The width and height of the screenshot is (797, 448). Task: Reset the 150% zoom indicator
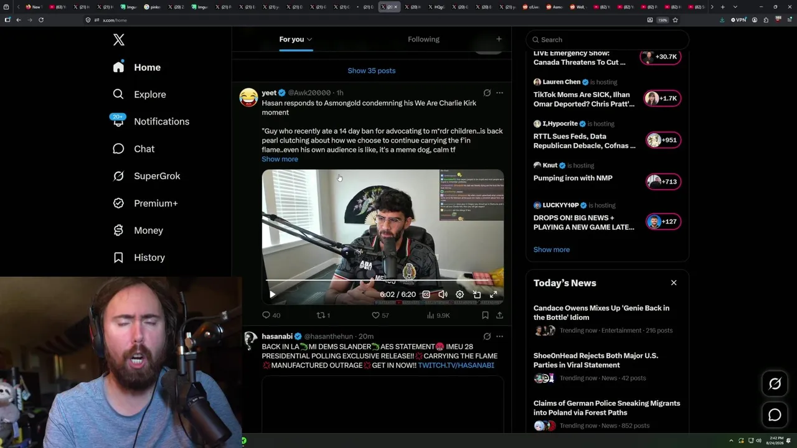(x=663, y=20)
